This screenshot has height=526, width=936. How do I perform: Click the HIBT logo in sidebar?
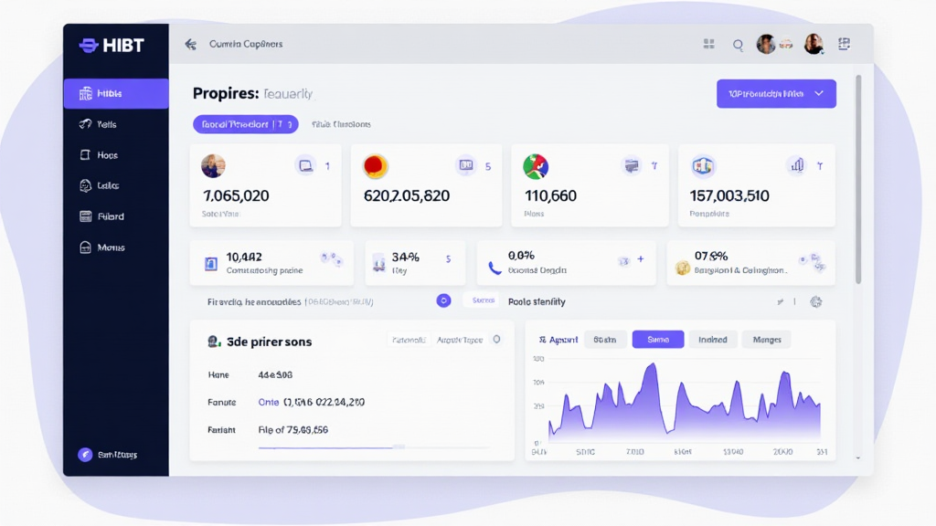coord(112,45)
